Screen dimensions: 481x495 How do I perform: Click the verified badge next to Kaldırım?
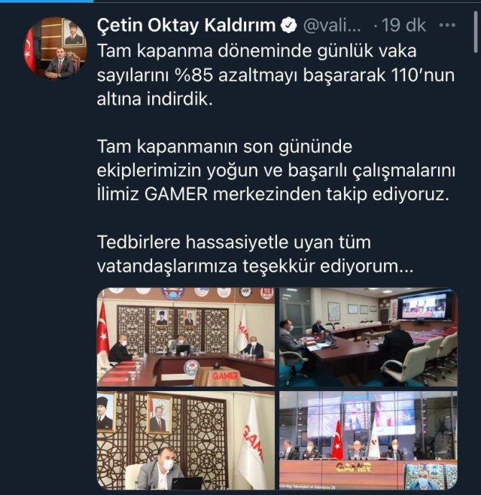tap(289, 26)
